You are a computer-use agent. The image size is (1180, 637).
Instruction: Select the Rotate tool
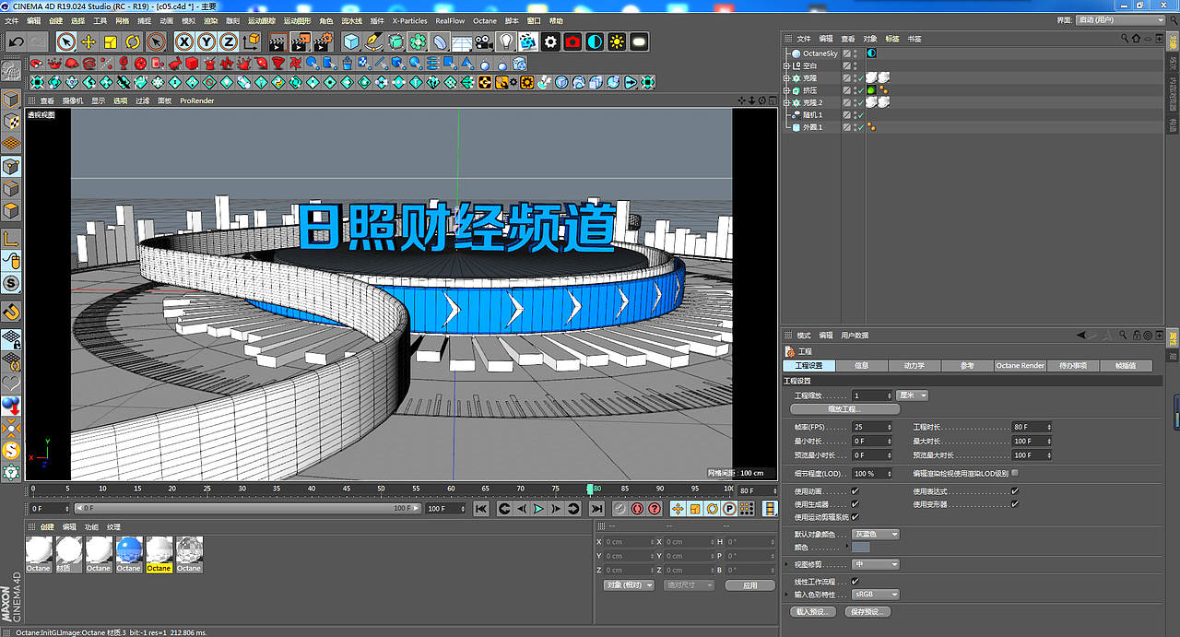tap(133, 41)
